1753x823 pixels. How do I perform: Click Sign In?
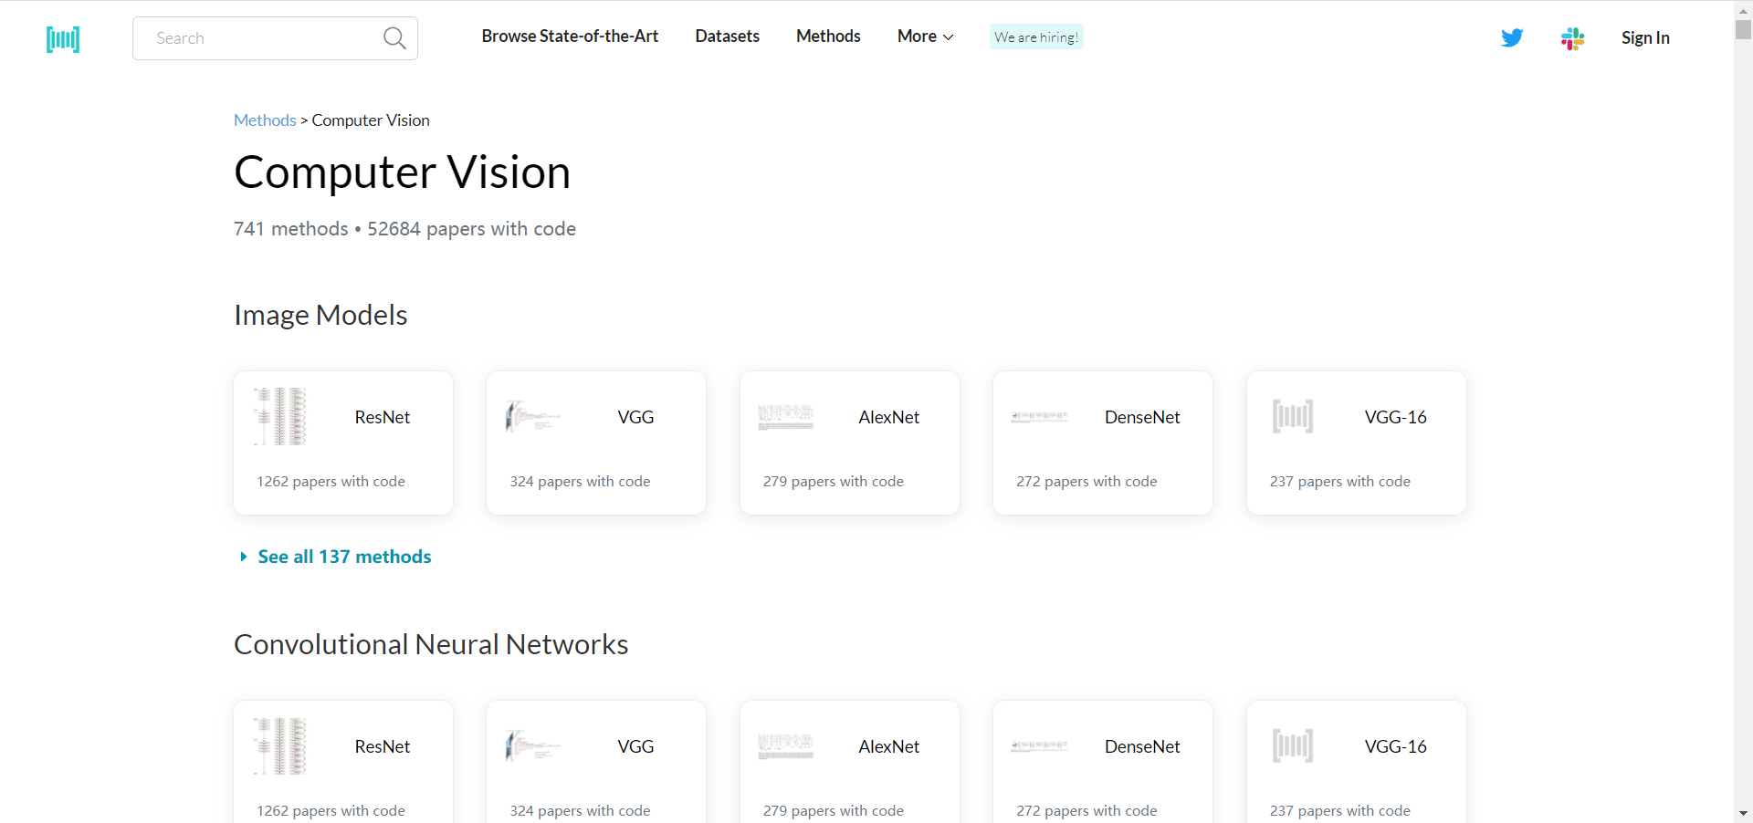click(x=1645, y=38)
